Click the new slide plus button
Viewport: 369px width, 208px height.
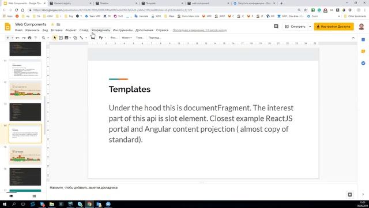point(7,38)
